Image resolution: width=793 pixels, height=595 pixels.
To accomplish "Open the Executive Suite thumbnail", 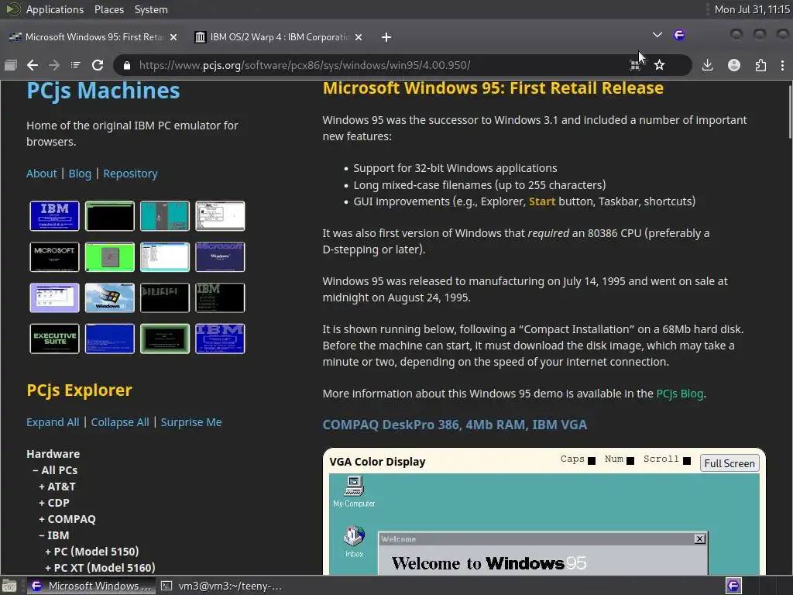I will (55, 339).
